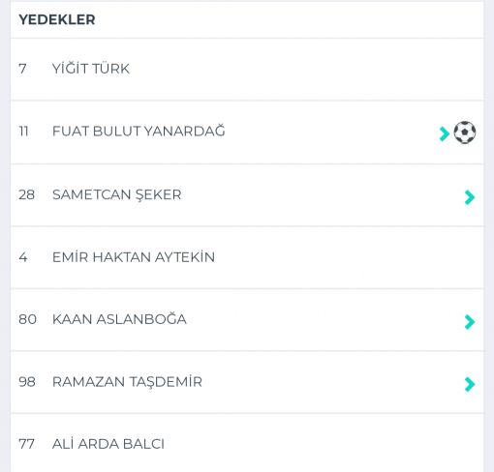Open Ramazan Taşdemir's player page
The image size is (494, 472).
pyautogui.click(x=127, y=382)
